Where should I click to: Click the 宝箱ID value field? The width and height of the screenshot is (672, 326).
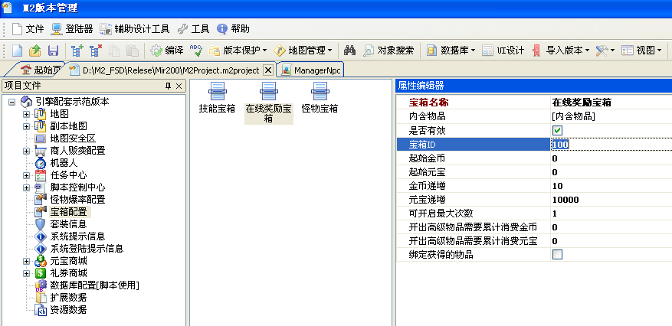pyautogui.click(x=611, y=145)
